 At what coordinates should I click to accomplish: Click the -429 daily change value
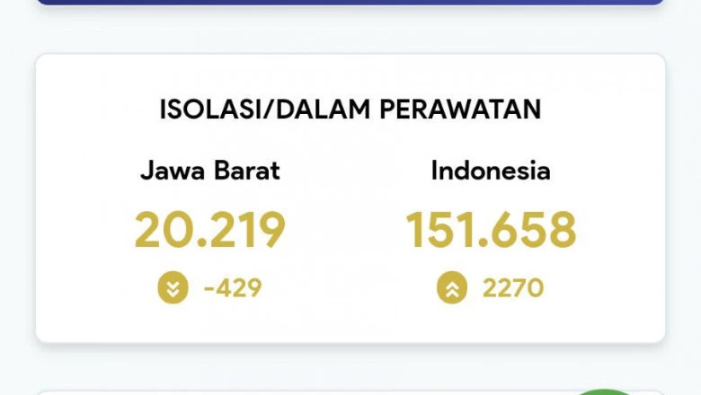[233, 288]
